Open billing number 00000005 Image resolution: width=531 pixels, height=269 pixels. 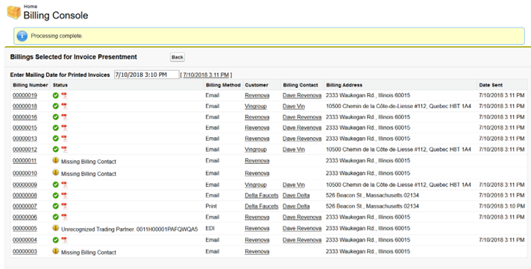coord(25,229)
